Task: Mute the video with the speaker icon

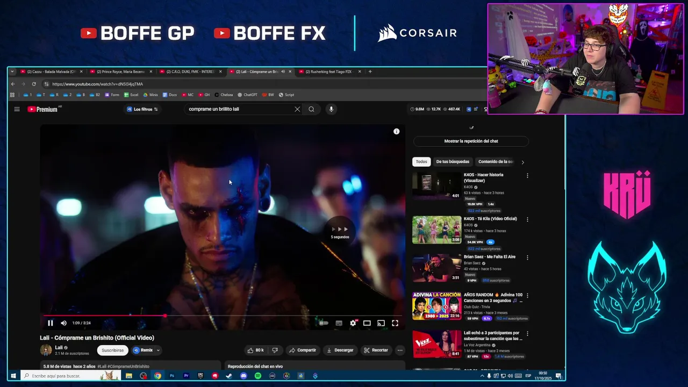Action: click(x=63, y=323)
